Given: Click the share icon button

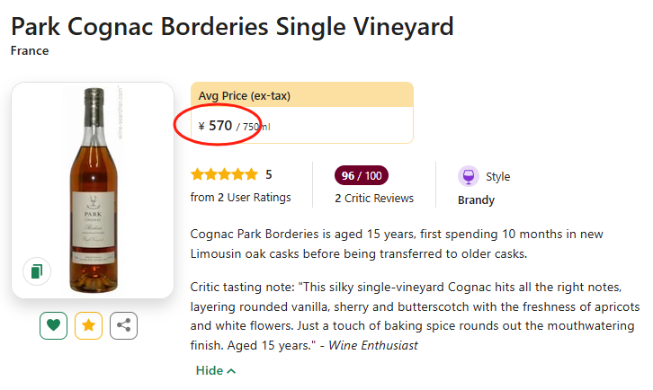Looking at the screenshot, I should (123, 325).
